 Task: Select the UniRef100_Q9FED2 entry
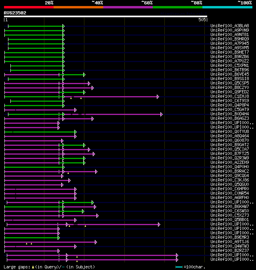point(230,92)
